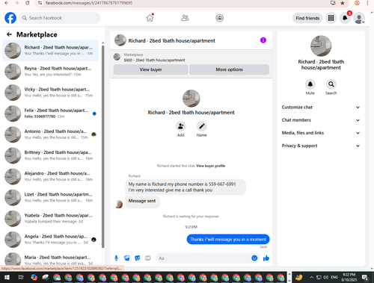This screenshot has height=283, width=374.
Task: Open the Antonio conversation
Action: tap(50, 134)
